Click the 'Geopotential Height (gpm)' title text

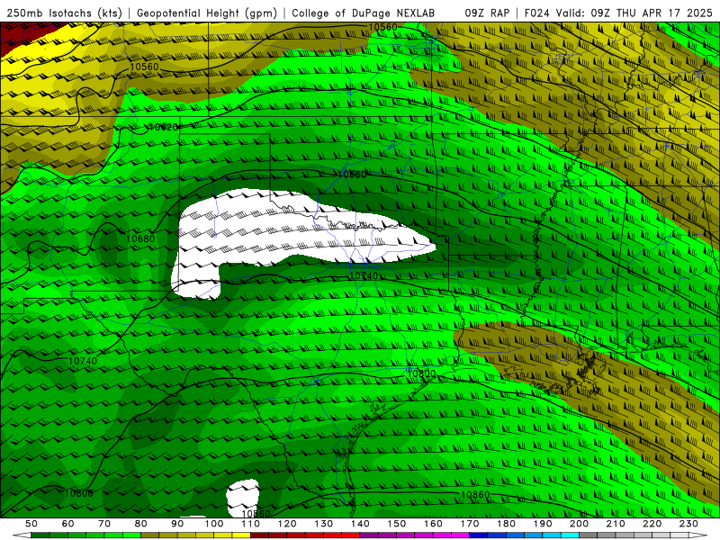point(207,13)
